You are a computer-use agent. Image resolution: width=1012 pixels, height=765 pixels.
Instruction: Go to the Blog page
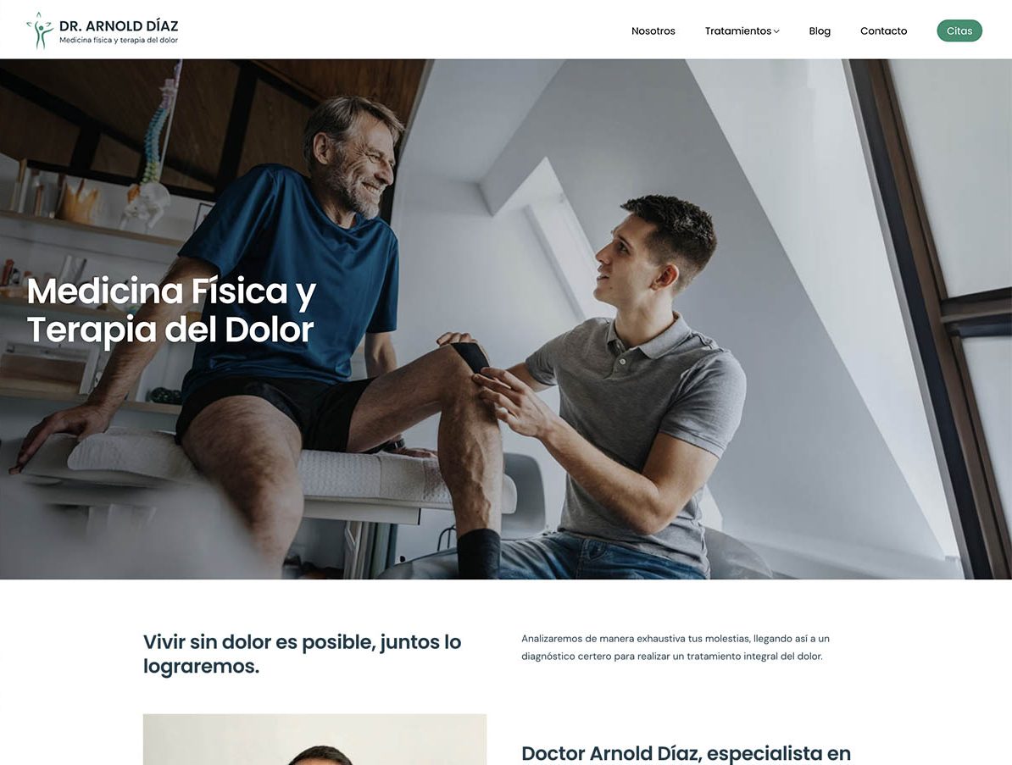coord(820,31)
